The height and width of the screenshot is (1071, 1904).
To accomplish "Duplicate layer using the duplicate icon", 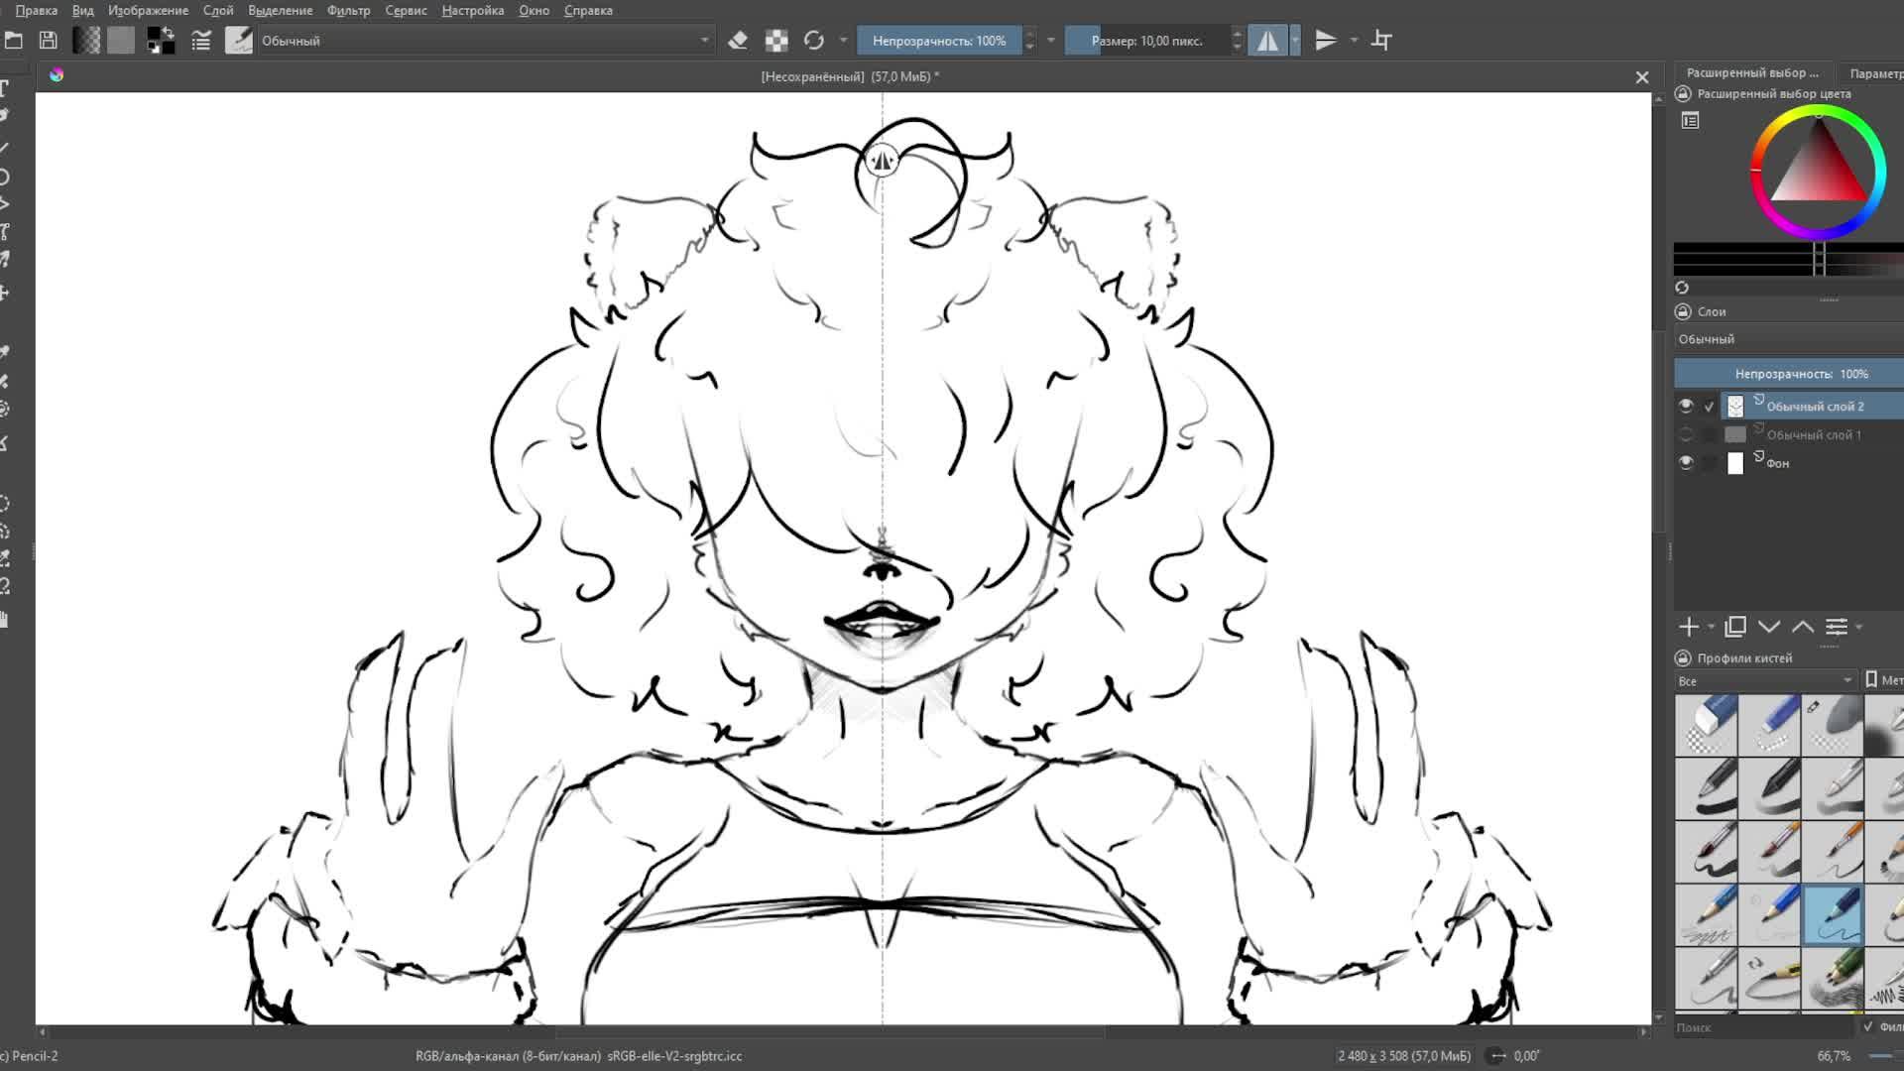I will pos(1735,627).
